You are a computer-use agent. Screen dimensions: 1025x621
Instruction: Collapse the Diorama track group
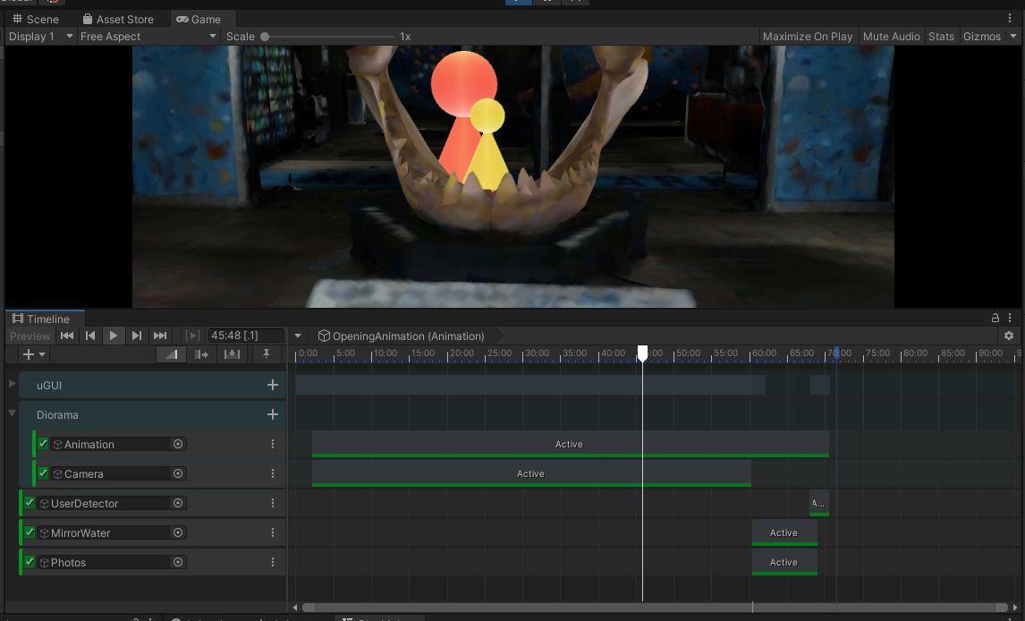(x=12, y=413)
